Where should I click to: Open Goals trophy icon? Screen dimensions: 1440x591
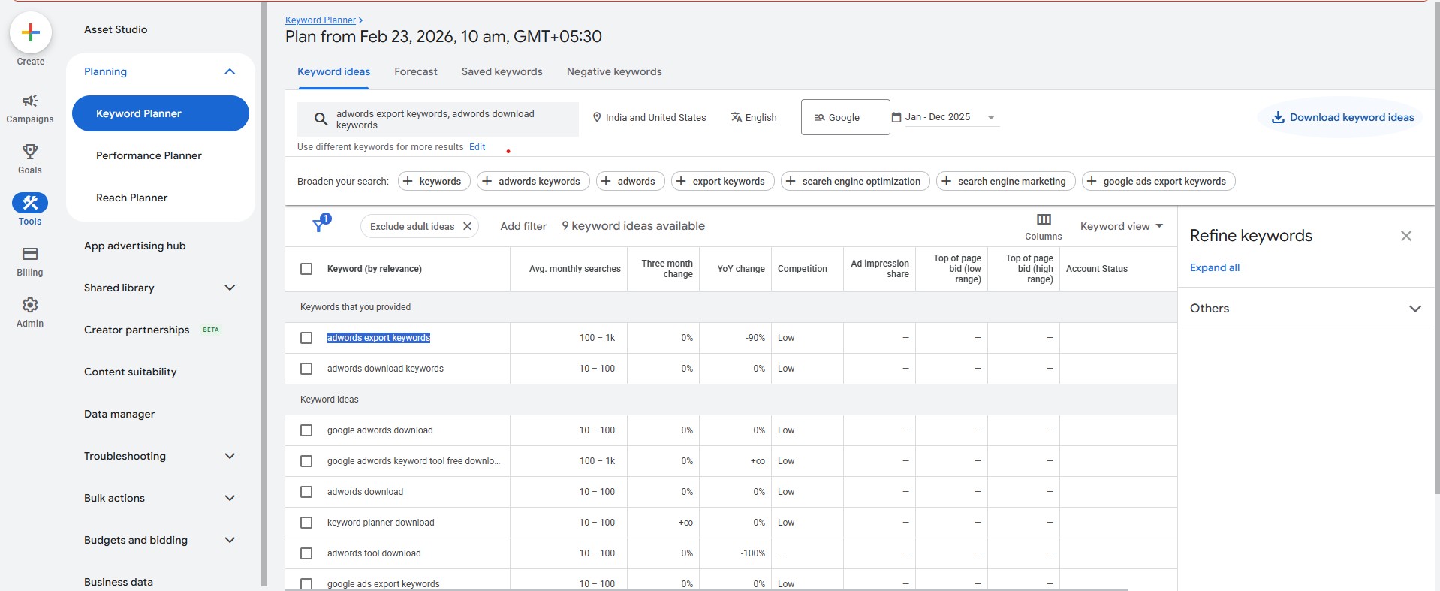click(30, 152)
